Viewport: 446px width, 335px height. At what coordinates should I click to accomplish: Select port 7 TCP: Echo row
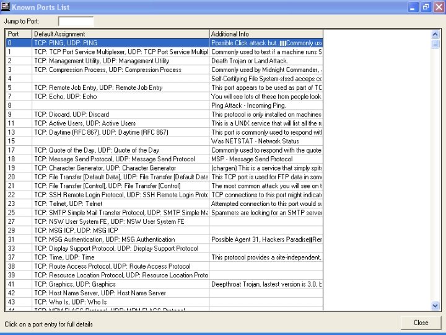(x=164, y=97)
